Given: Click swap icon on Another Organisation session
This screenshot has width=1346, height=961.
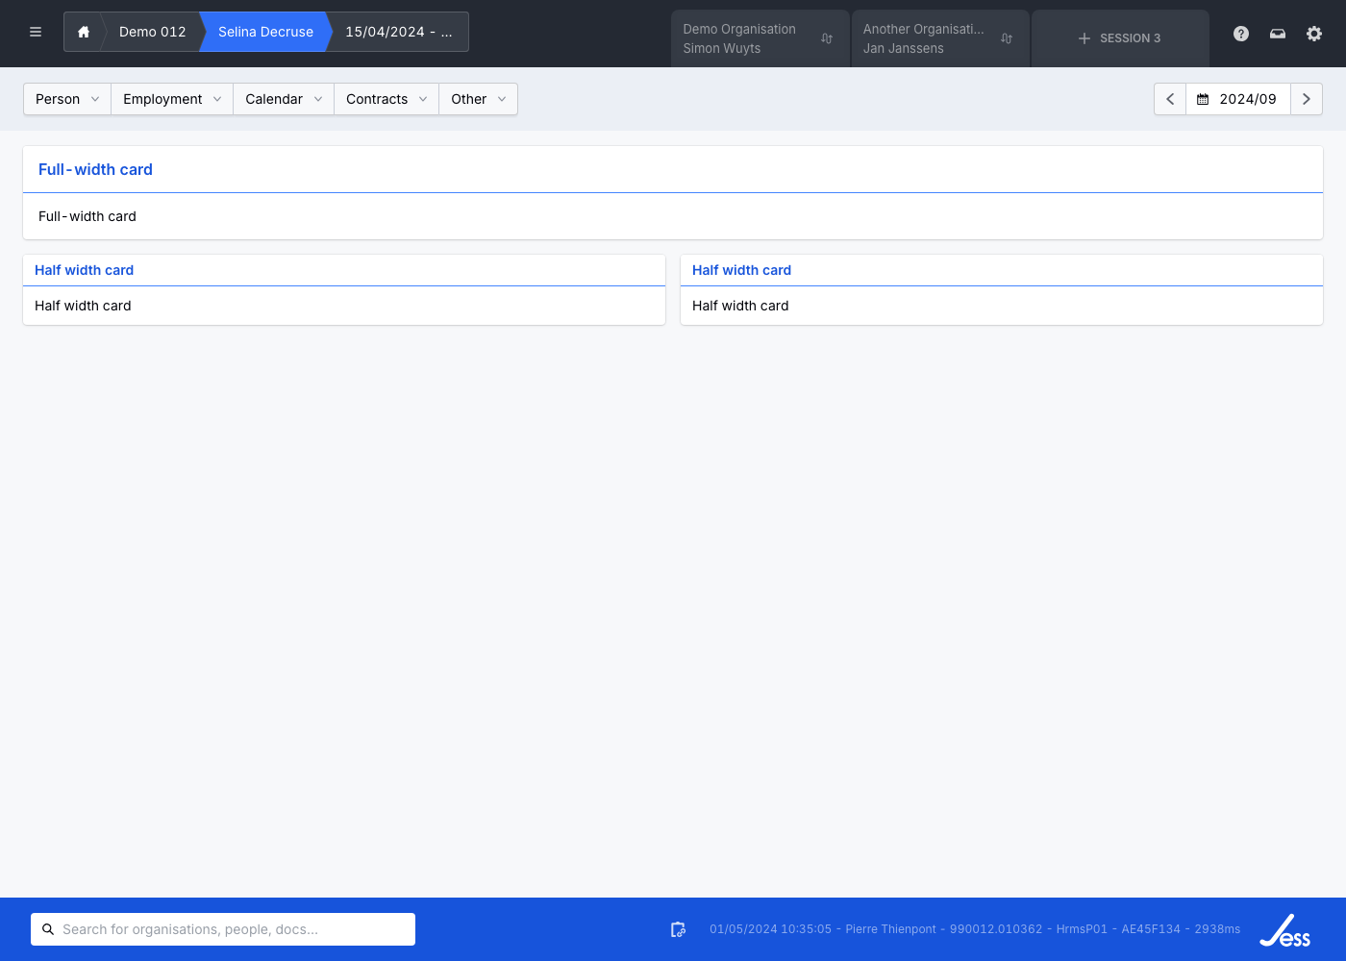Looking at the screenshot, I should pyautogui.click(x=1007, y=38).
